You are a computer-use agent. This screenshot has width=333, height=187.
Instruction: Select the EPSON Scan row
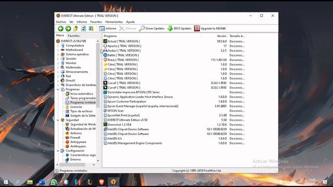[x=174, y=111]
